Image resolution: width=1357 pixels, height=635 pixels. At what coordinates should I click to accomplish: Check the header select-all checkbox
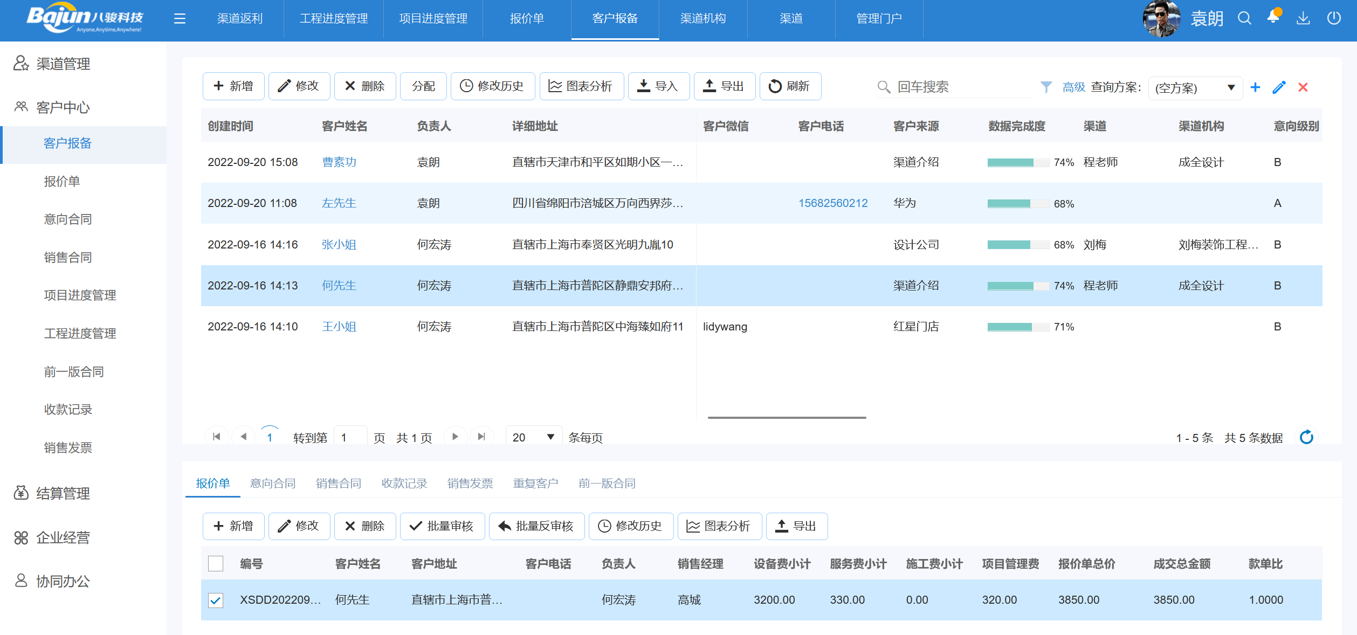216,564
